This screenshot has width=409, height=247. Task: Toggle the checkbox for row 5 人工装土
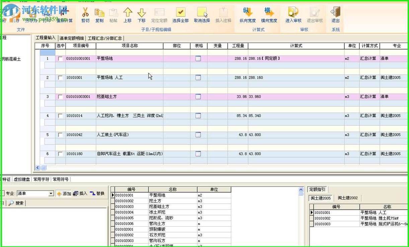[60, 135]
